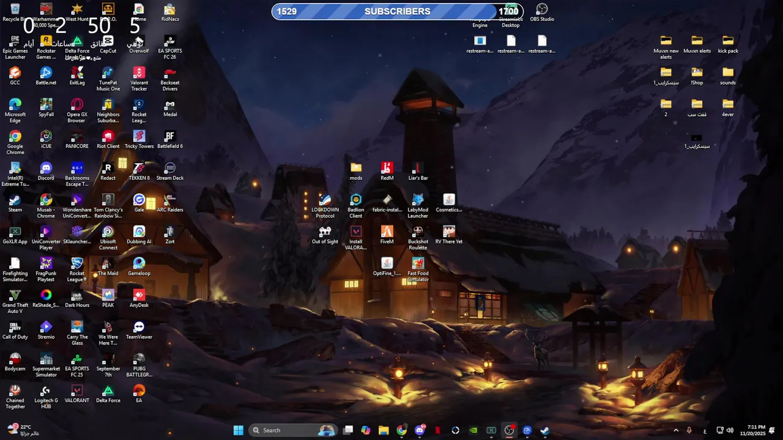Open Logitech G HUB shortcut
This screenshot has height=440, width=783.
[x=46, y=397]
